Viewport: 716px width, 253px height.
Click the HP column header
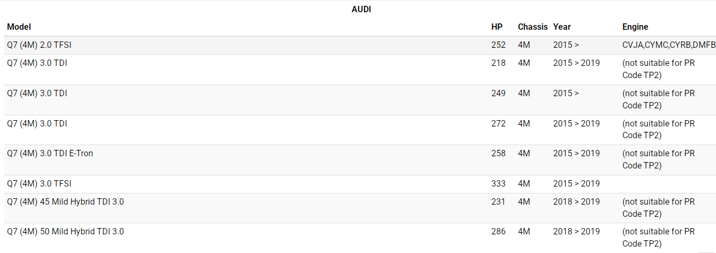coord(497,27)
